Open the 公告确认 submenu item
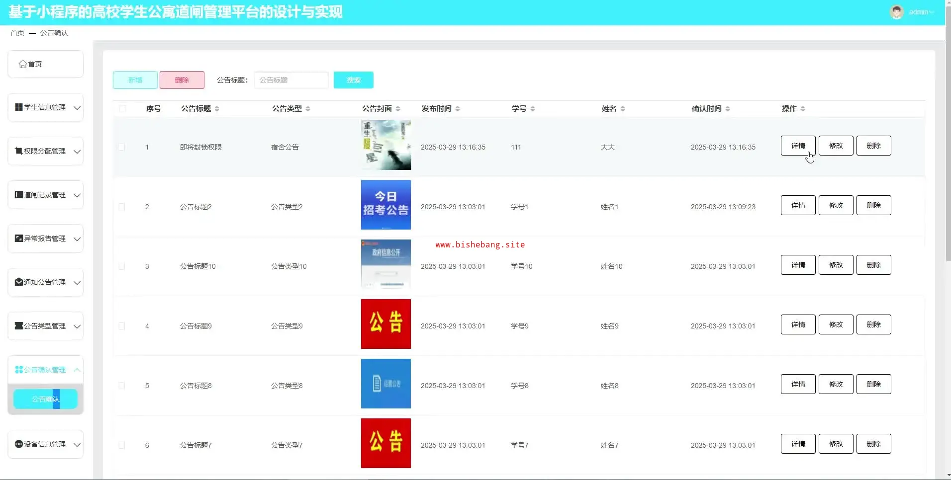Screen dimensions: 951x480 [45, 399]
